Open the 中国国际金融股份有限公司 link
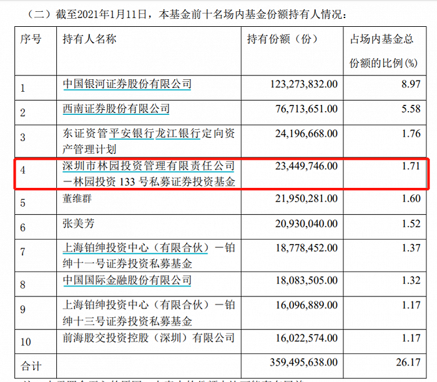Screen dimensions: 437x382 point(127,280)
